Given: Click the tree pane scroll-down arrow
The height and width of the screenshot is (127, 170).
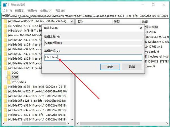Looking at the screenshot, I should [72, 119].
